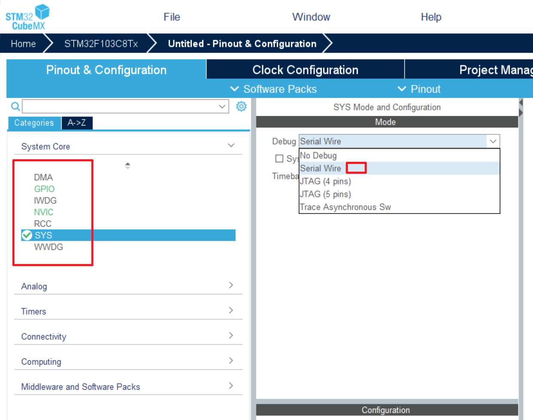Go to Home breadcrumb
Image resolution: width=533 pixels, height=420 pixels.
click(x=23, y=43)
